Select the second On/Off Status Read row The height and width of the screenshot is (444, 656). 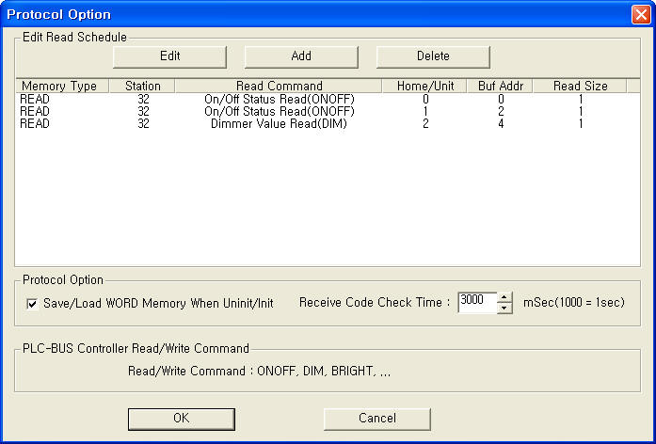point(279,111)
